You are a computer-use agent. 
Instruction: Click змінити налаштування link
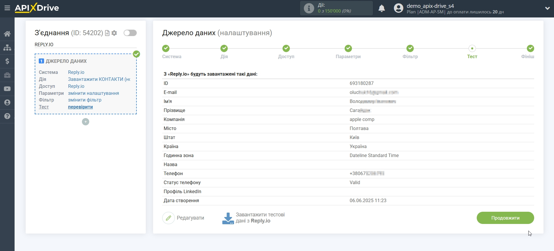coord(93,93)
